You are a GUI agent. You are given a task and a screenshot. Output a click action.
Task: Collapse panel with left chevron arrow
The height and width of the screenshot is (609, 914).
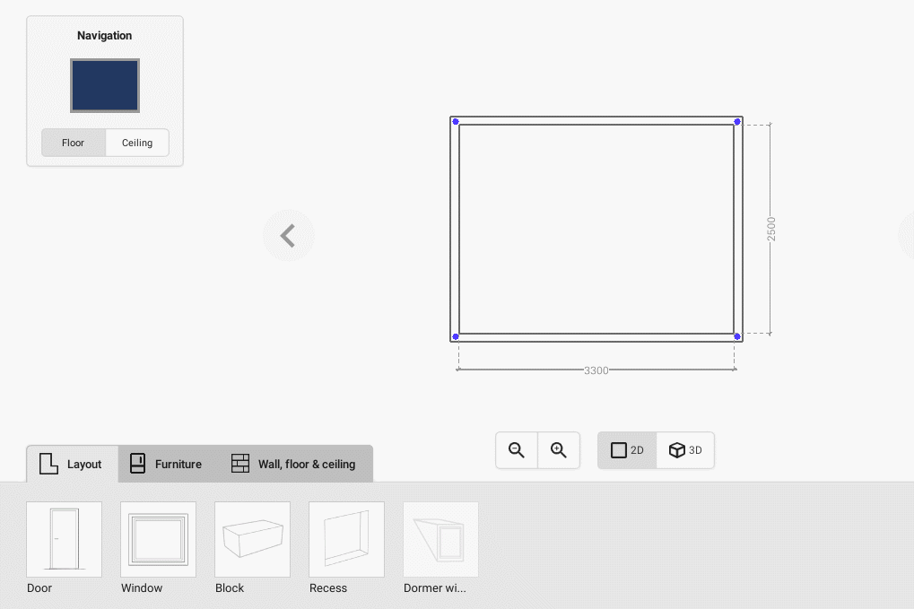point(288,236)
